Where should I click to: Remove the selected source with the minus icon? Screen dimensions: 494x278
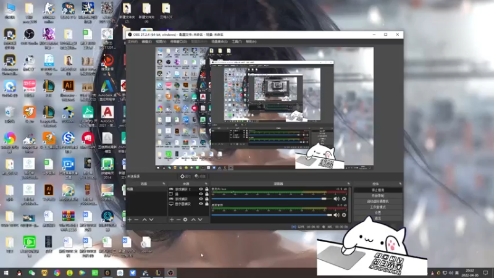(x=178, y=219)
